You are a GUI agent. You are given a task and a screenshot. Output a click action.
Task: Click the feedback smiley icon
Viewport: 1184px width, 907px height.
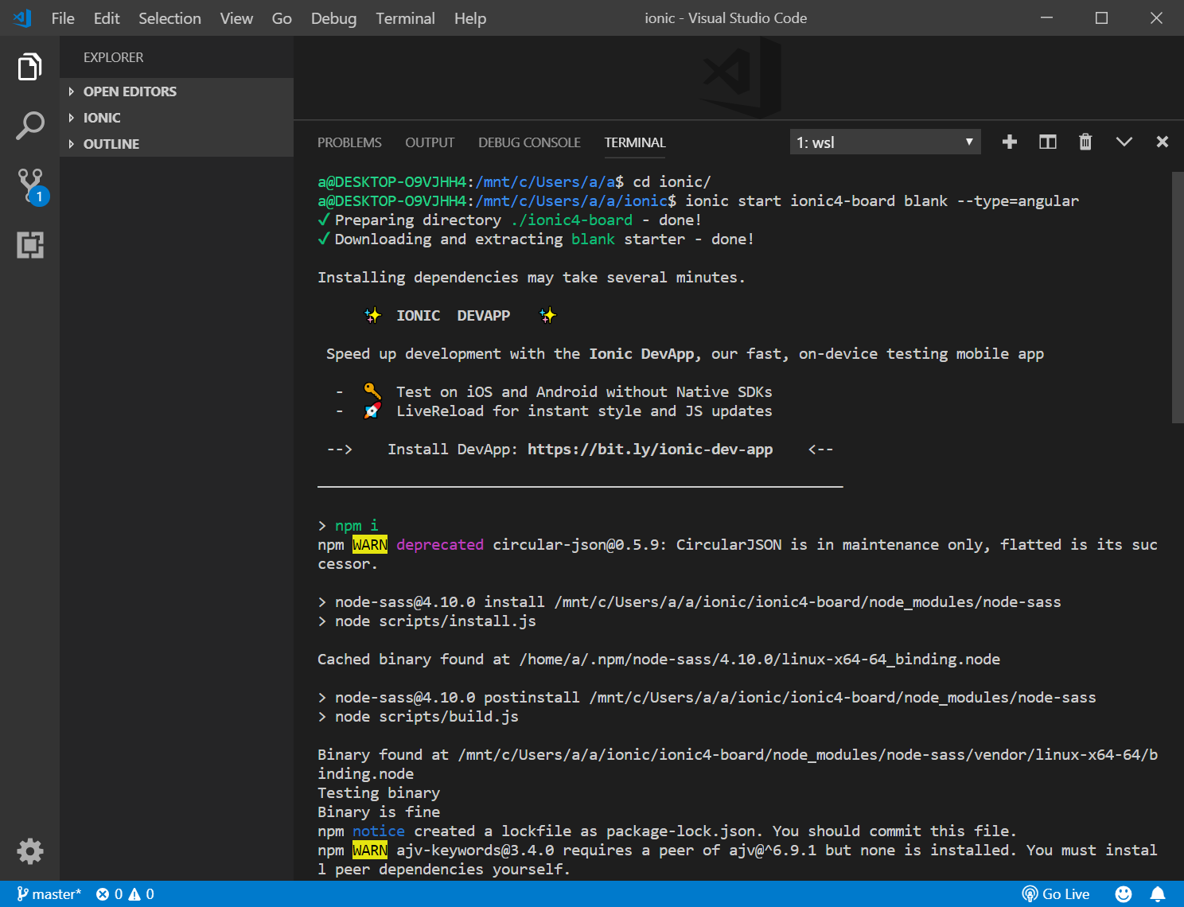point(1123,894)
